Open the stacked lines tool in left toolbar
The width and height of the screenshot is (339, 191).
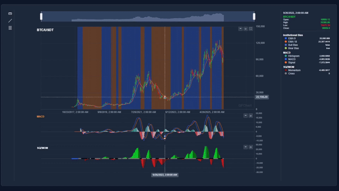click(10, 28)
